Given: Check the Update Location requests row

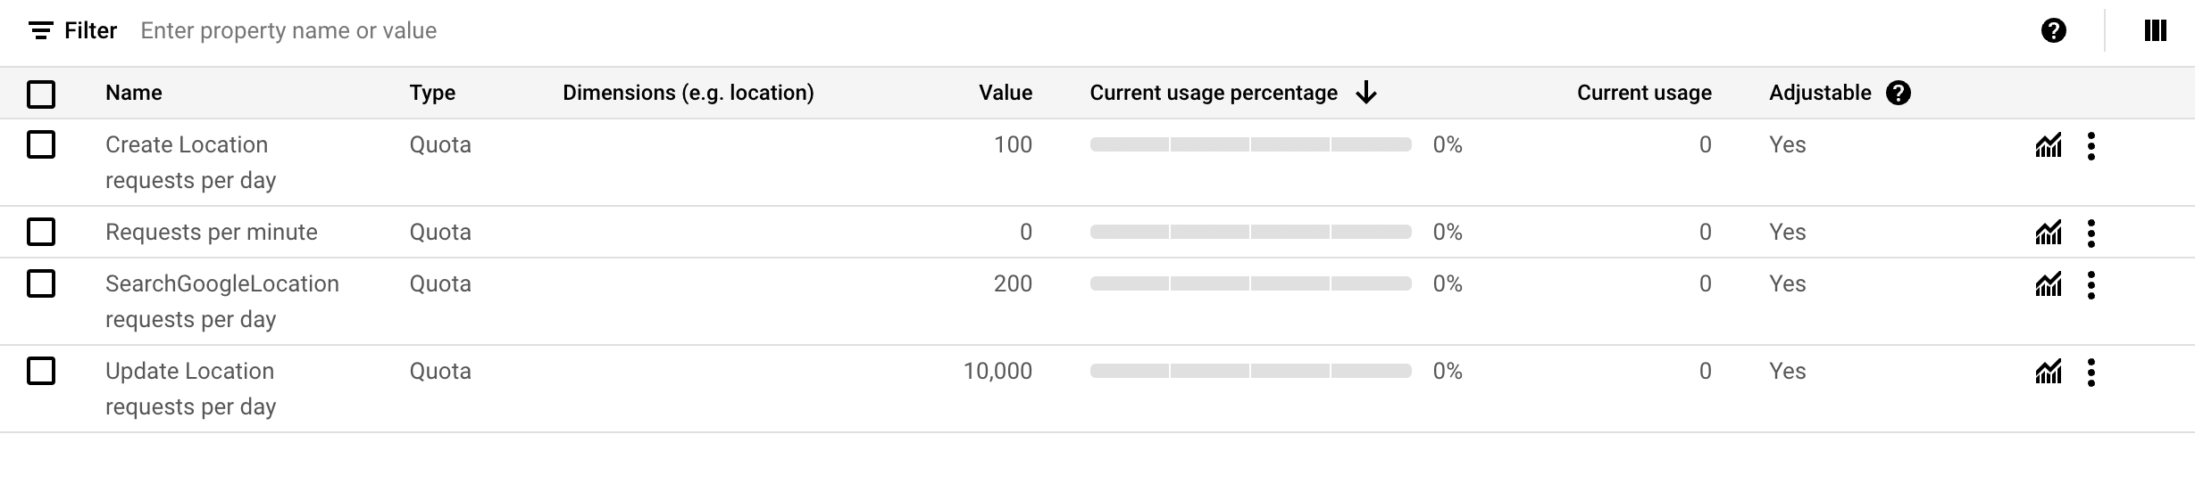Looking at the screenshot, I should click(x=41, y=371).
